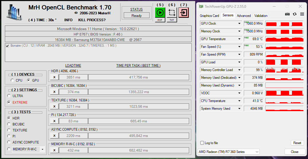
Task: Click the GPU-Z title bar app icon
Action: [201, 7]
